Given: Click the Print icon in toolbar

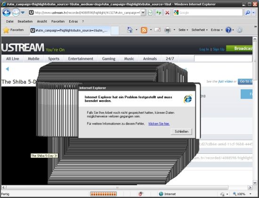Looking at the screenshot, I should point(168,30).
